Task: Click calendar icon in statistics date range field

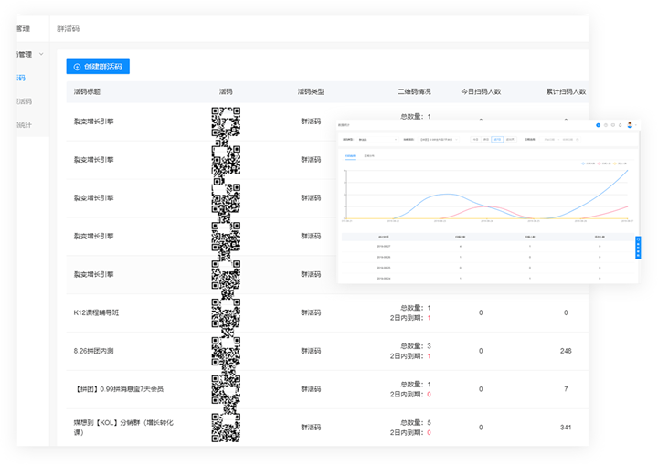Action: (x=578, y=140)
